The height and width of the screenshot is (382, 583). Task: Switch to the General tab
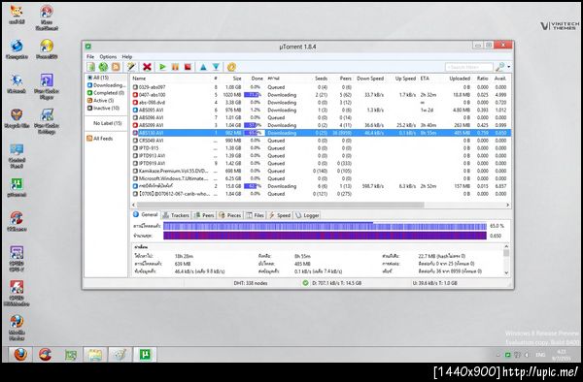146,214
